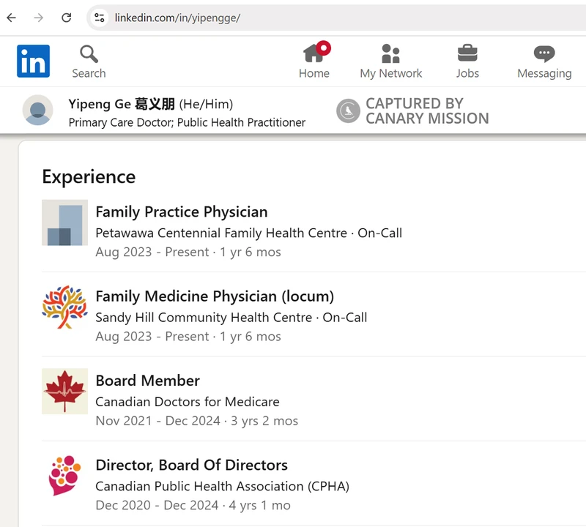Open Petawawa Centennial company placeholder logo
This screenshot has width=586, height=527.
64,223
